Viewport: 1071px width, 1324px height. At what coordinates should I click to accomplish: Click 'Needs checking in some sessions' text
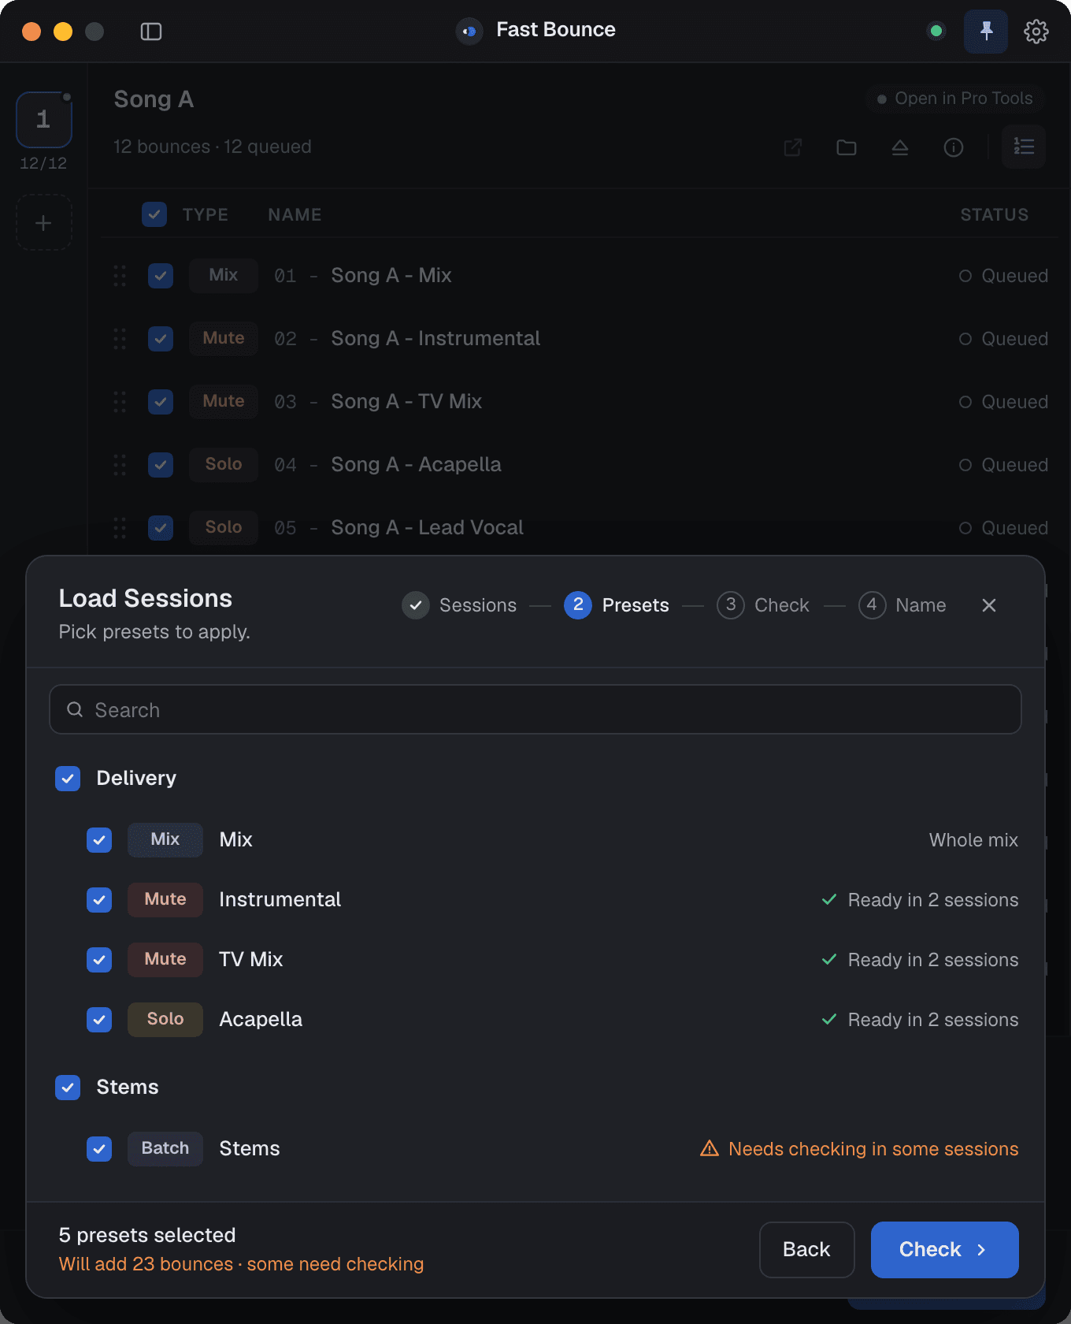[873, 1149]
